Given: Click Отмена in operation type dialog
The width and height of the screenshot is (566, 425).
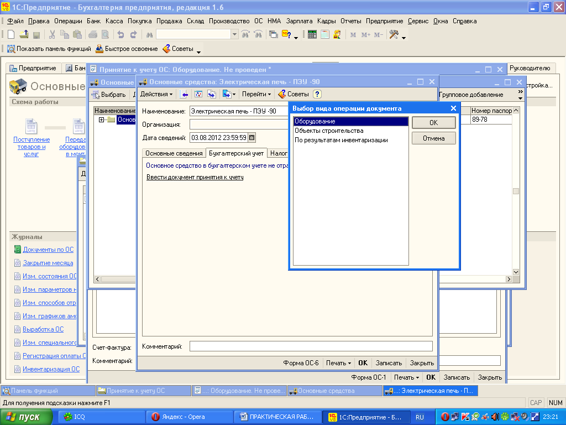Looking at the screenshot, I should 433,138.
